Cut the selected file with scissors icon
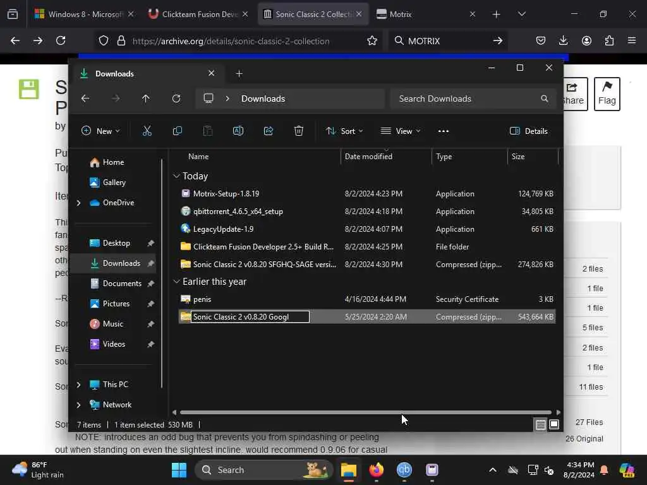Screen dimensions: 647x485 pos(147,131)
